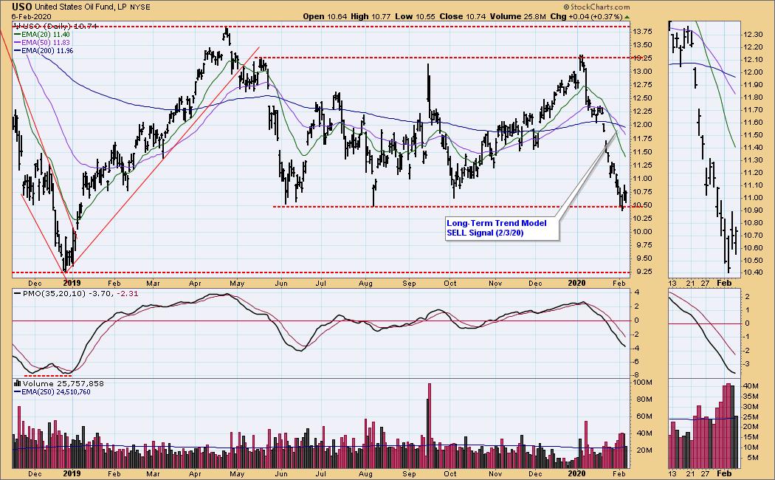Click the 80M volume axis label
The width and height of the screenshot is (775, 480).
[x=644, y=400]
